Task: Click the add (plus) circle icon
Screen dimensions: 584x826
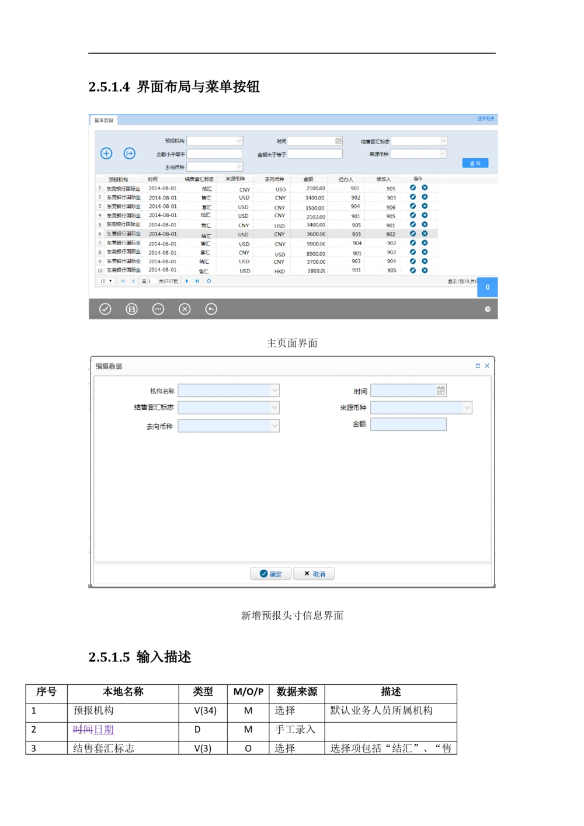Action: 106,154
